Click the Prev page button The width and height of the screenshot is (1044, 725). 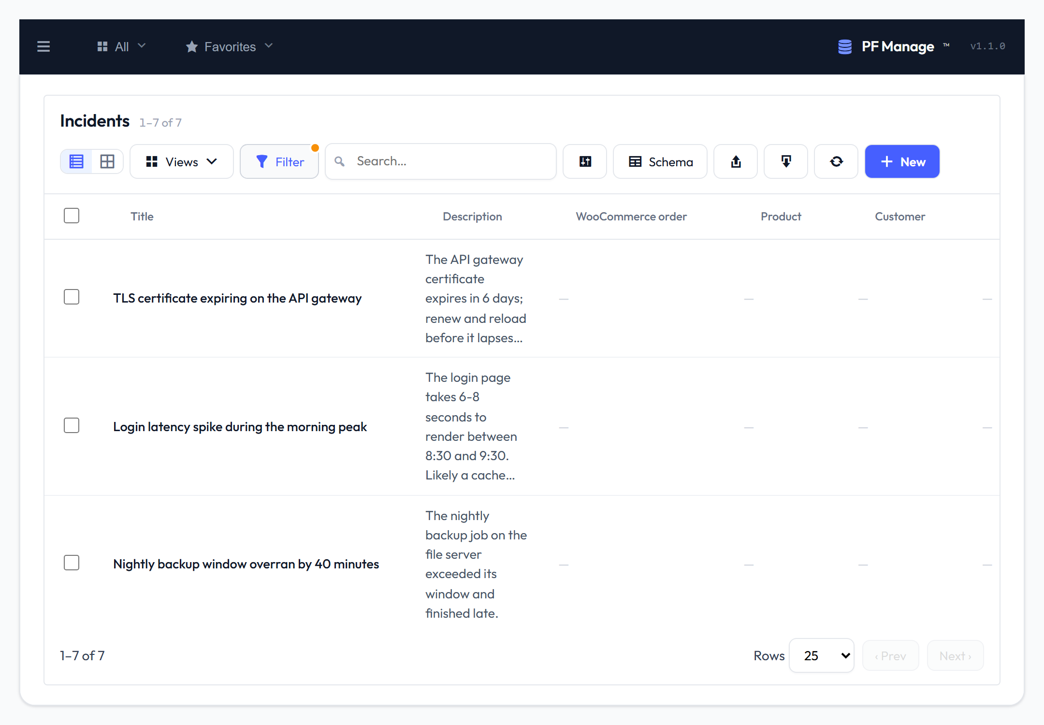(x=891, y=656)
